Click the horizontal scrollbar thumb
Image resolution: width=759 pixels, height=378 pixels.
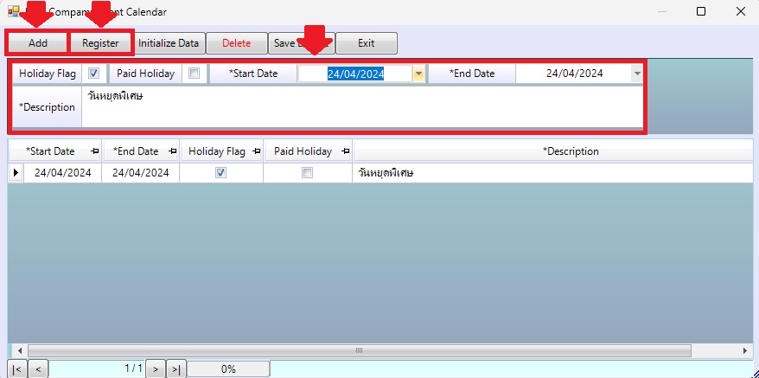pyautogui.click(x=359, y=350)
